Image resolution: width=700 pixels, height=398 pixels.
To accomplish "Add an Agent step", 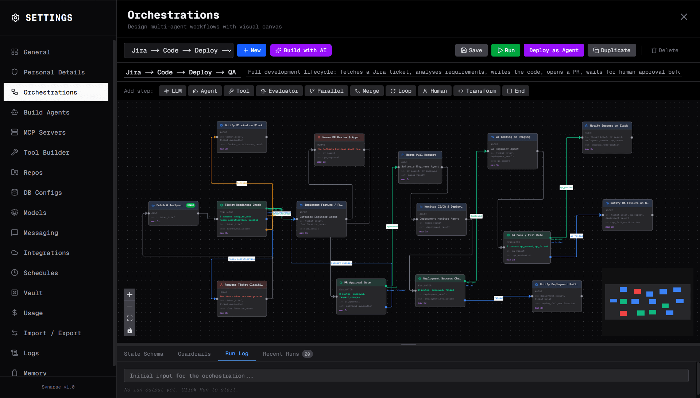I will (x=205, y=91).
